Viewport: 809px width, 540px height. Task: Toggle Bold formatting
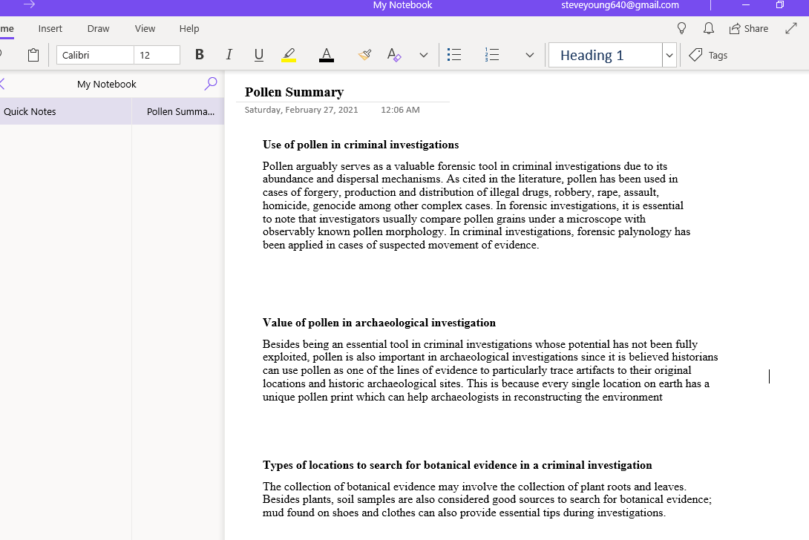199,55
